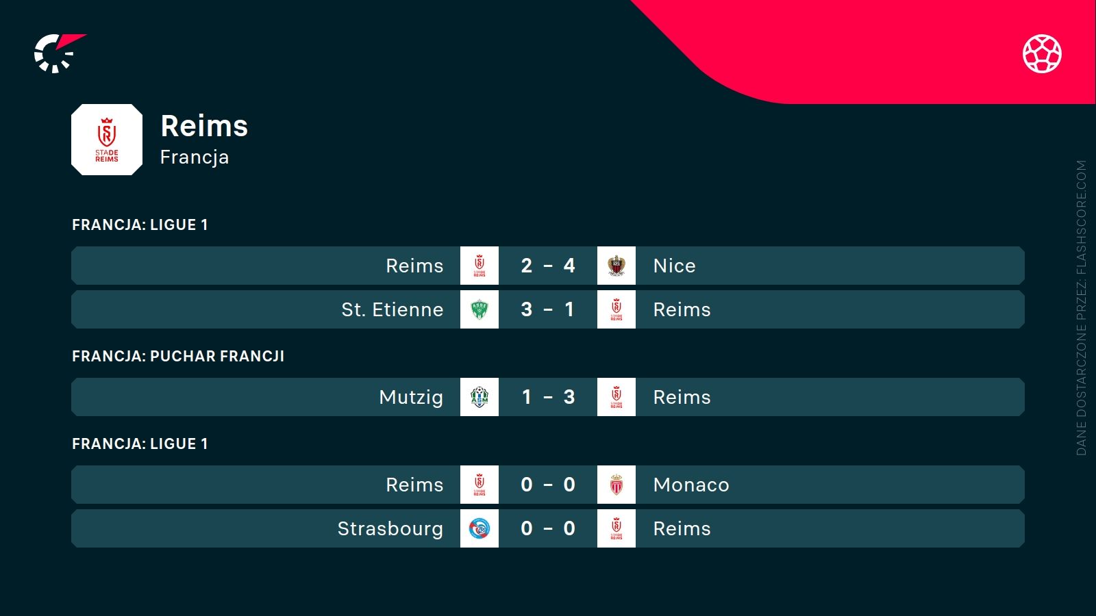Click the large Stade Reims crest
1096x616 pixels.
pos(107,140)
